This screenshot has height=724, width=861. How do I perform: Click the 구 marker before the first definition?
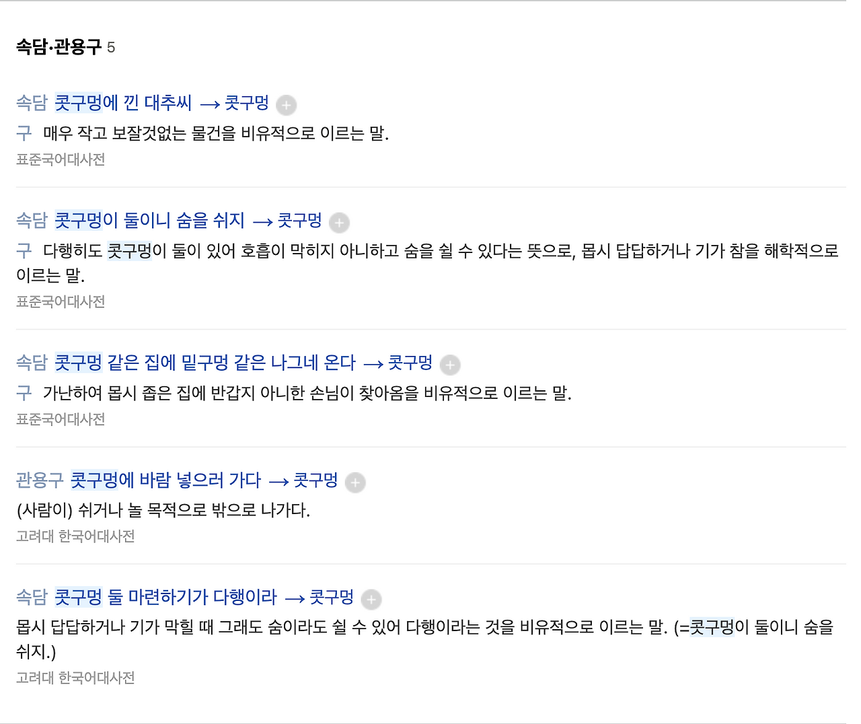point(24,133)
